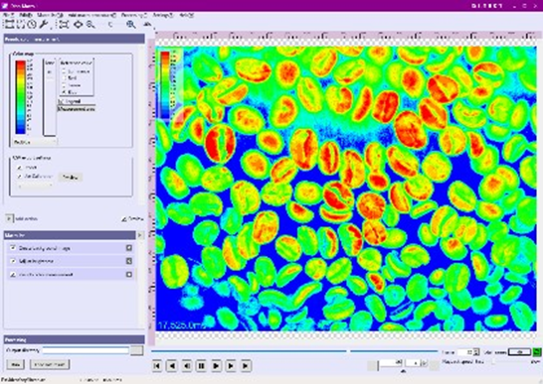The width and height of the screenshot is (543, 384).
Task: Toggle the first checkbox in filter list
Action: 13,248
